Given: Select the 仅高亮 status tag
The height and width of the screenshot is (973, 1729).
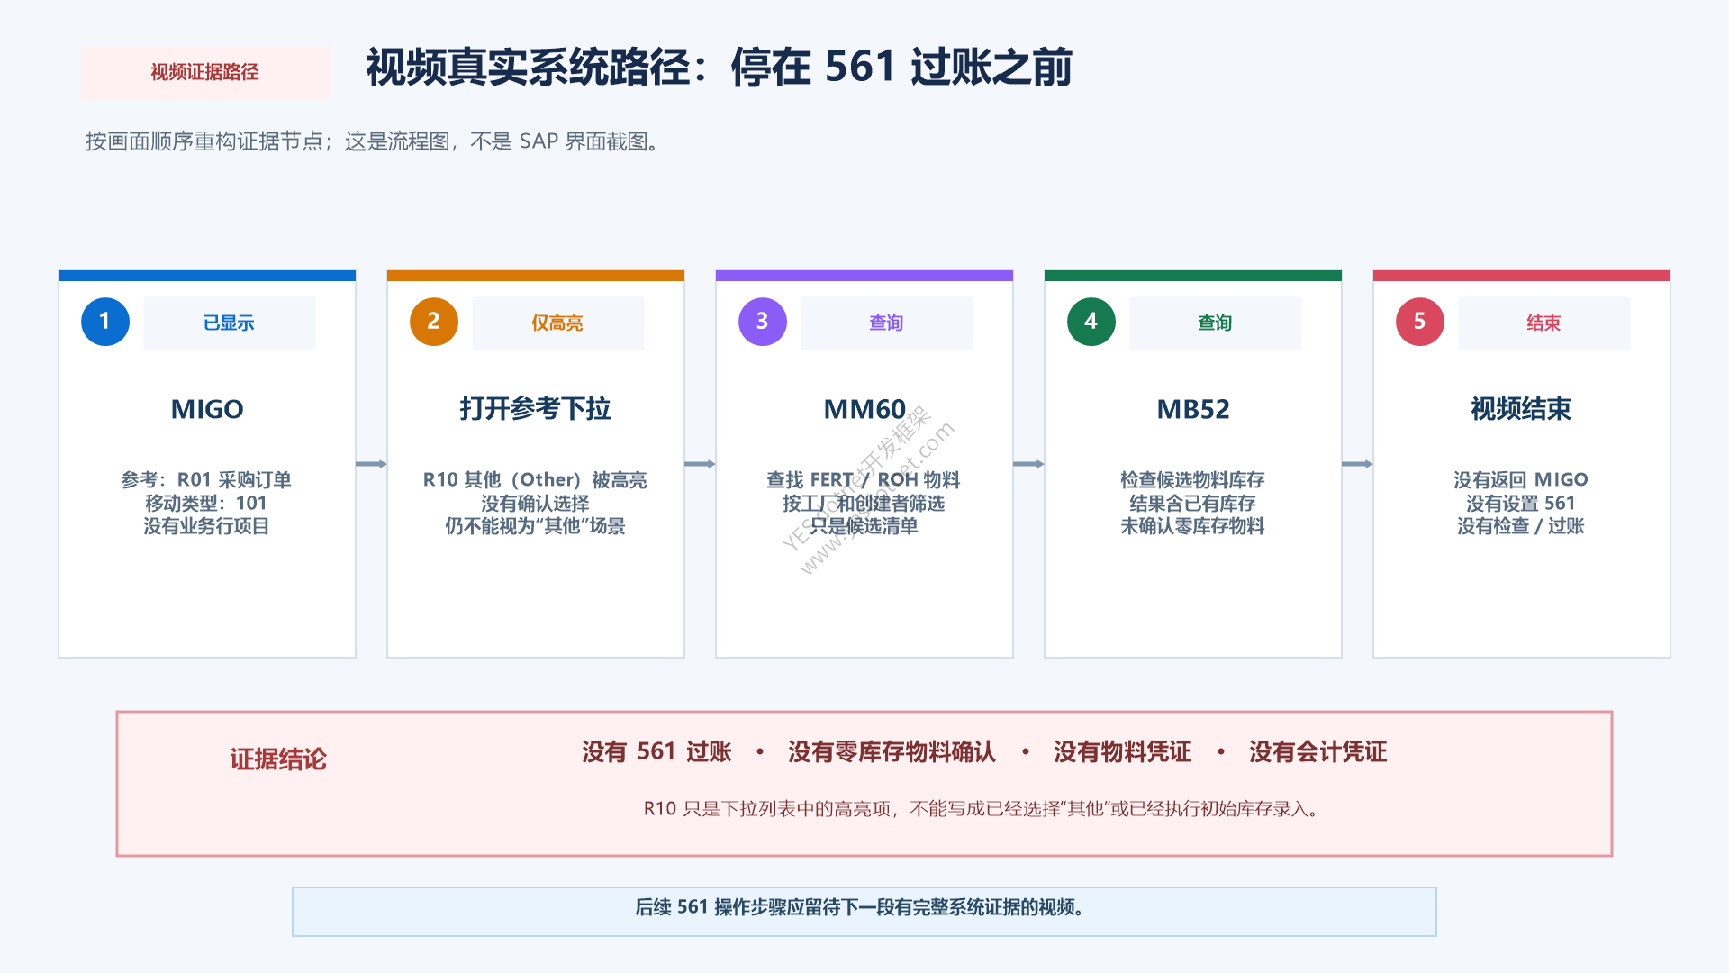Looking at the screenshot, I should [x=558, y=323].
